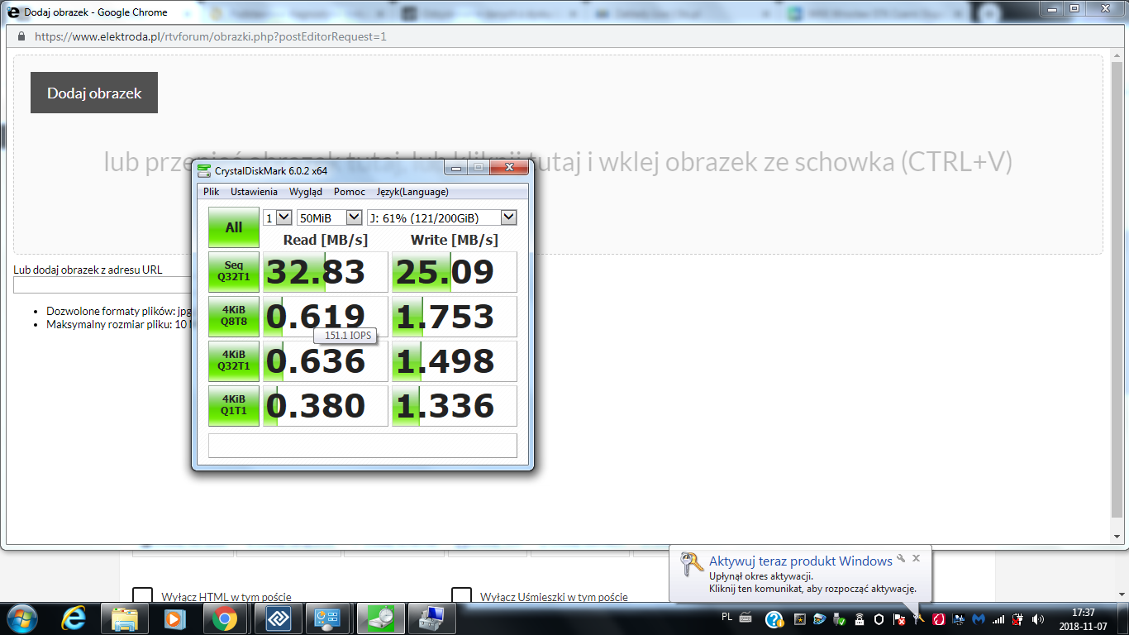
Task: Switch to Google Chrome in the taskbar
Action: (x=225, y=618)
